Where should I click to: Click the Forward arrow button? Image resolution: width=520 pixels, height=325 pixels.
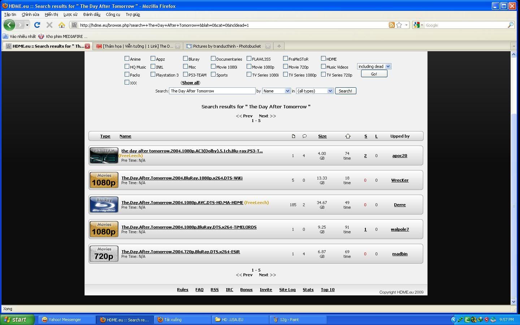coord(20,25)
